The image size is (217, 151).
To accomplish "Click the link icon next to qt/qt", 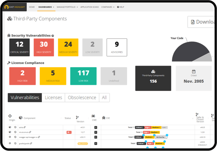I will (x=24, y=127).
